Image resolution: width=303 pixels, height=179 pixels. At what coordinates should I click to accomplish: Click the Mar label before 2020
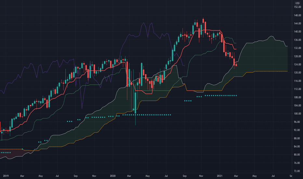22,176
